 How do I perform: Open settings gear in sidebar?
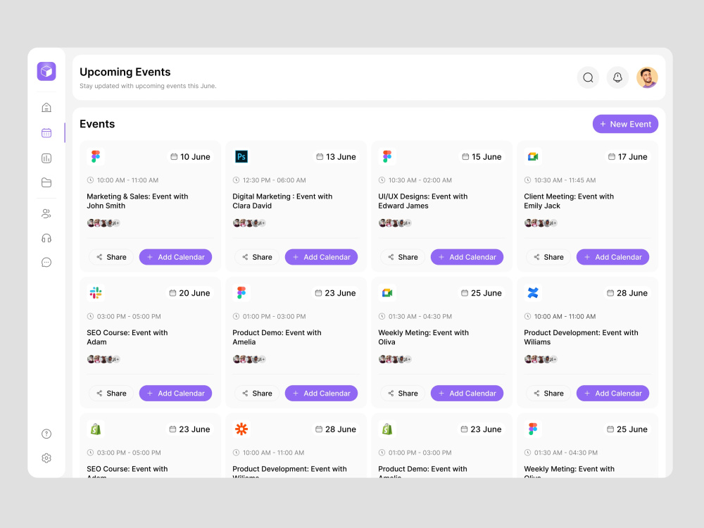click(46, 458)
